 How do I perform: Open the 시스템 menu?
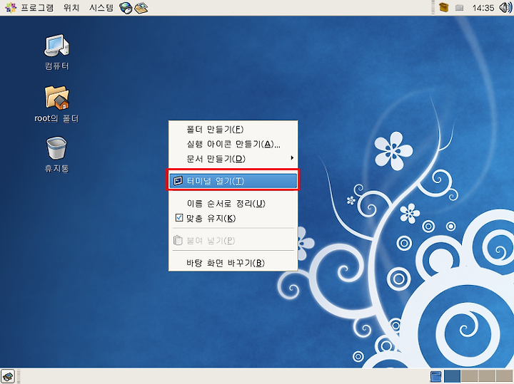click(101, 8)
